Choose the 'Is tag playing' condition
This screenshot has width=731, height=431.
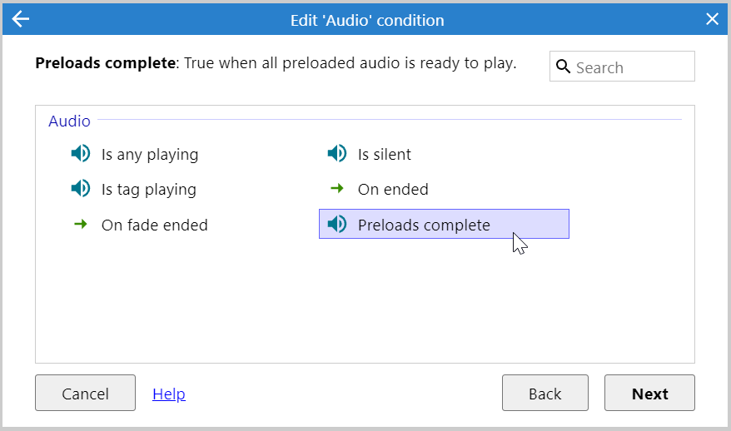tap(133, 189)
